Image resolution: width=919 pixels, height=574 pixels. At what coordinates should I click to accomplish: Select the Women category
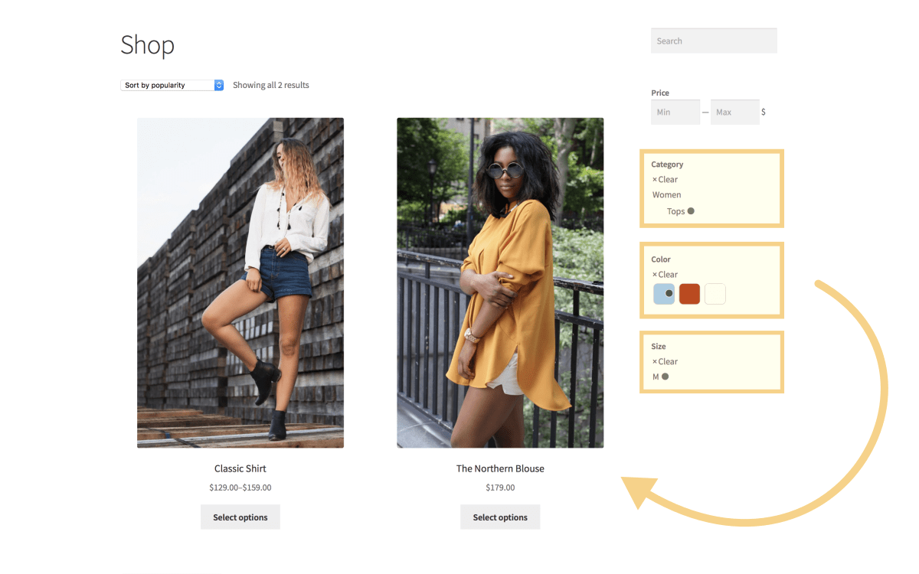pos(666,195)
